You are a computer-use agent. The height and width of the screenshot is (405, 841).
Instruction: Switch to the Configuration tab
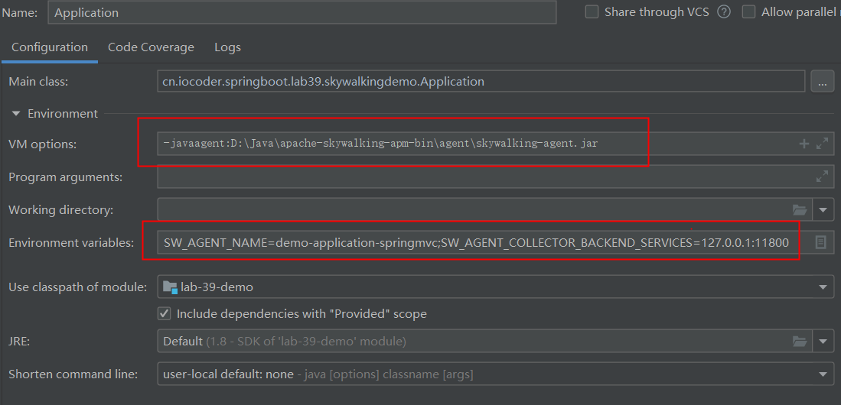tap(49, 47)
